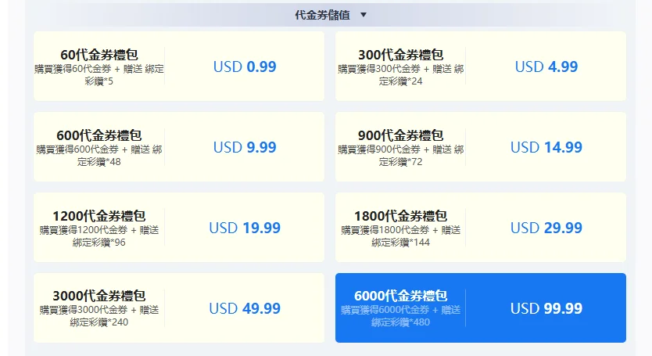Pick the 600代金券禮包 package title

pyautogui.click(x=99, y=135)
